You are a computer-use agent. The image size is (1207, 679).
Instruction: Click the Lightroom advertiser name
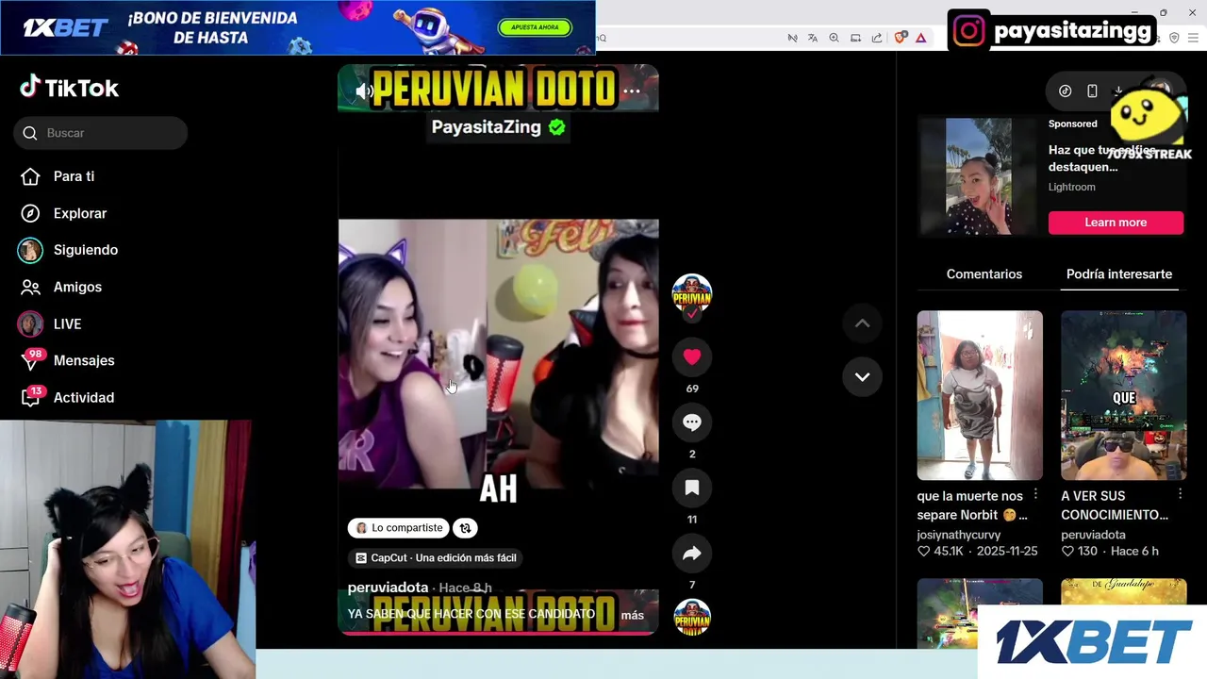pyautogui.click(x=1072, y=187)
